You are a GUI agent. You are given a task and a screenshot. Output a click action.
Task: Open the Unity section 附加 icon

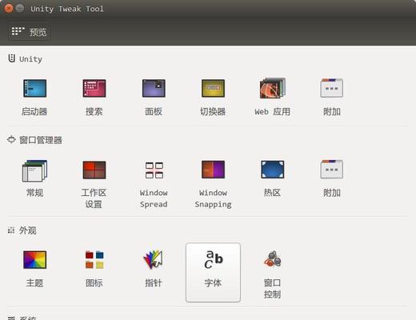(x=332, y=88)
